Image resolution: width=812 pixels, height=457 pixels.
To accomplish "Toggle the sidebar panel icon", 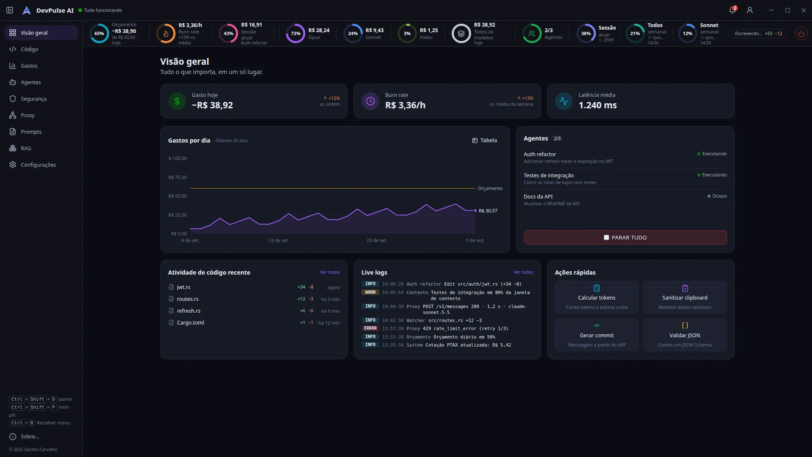I will tap(10, 10).
